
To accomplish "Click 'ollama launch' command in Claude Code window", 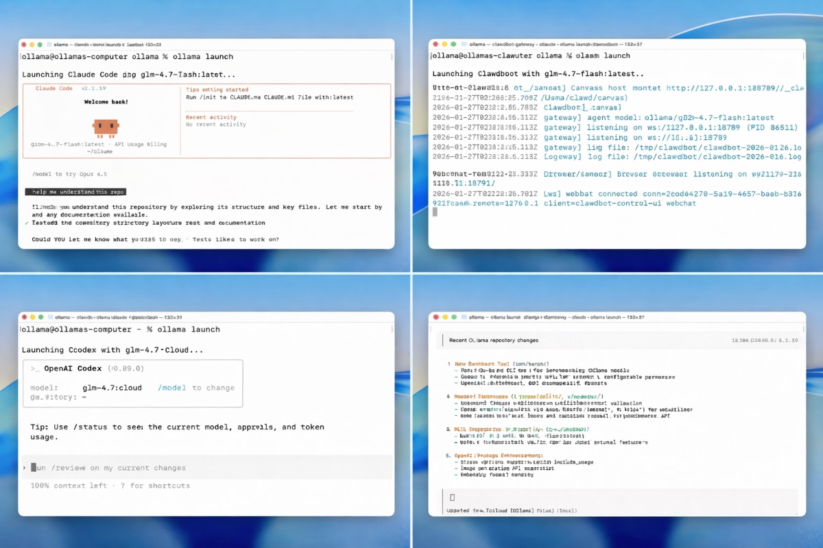I will [202, 57].
